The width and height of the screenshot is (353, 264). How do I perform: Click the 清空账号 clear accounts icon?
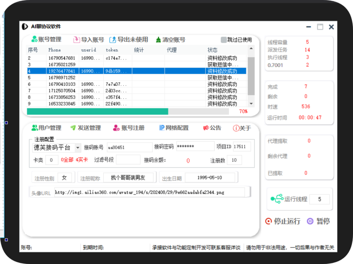(158, 39)
